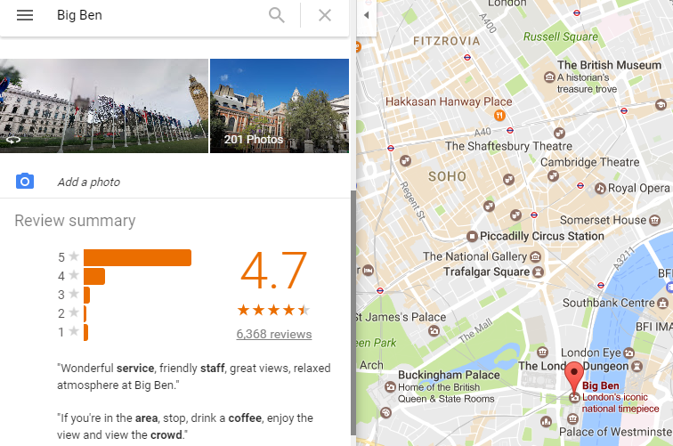
Task: Click Hakkasan Hanway Place restaurant icon
Action: [x=499, y=115]
